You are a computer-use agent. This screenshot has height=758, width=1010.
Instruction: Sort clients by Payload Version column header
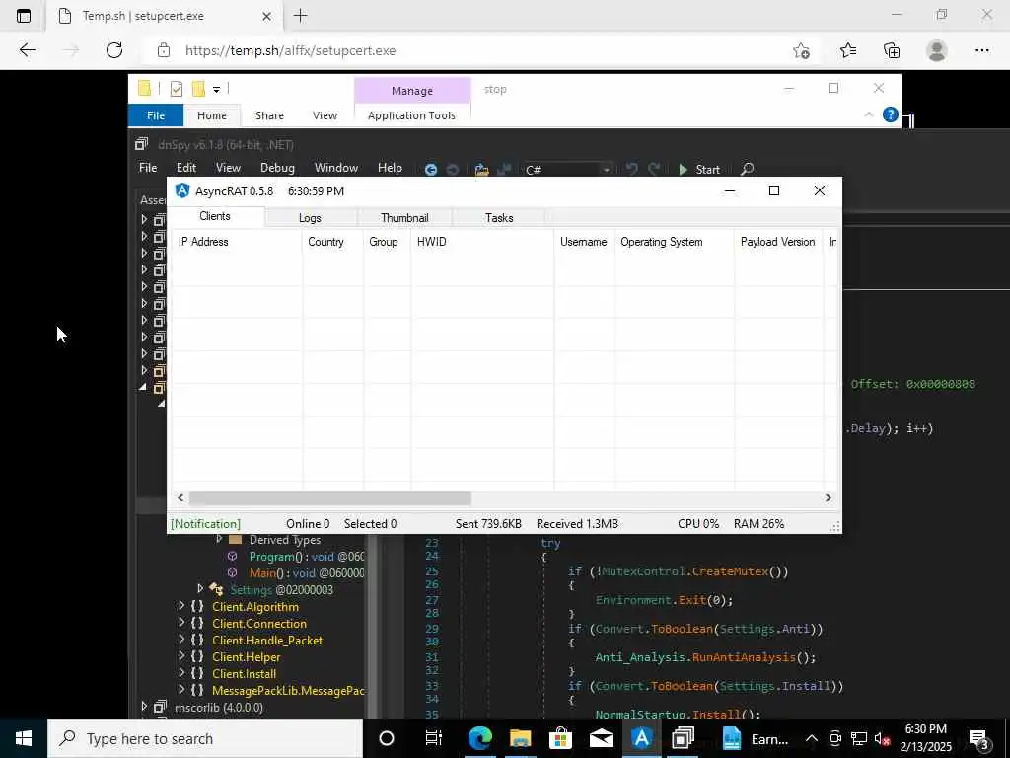(x=779, y=242)
